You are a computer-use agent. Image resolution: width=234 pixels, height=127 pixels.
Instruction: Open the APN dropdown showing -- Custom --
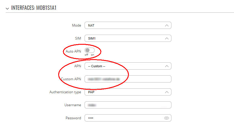pyautogui.click(x=128, y=66)
